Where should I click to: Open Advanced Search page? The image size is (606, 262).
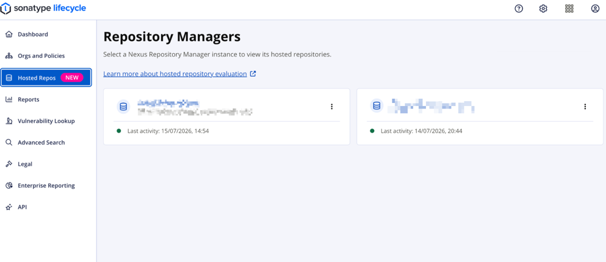[x=46, y=143]
